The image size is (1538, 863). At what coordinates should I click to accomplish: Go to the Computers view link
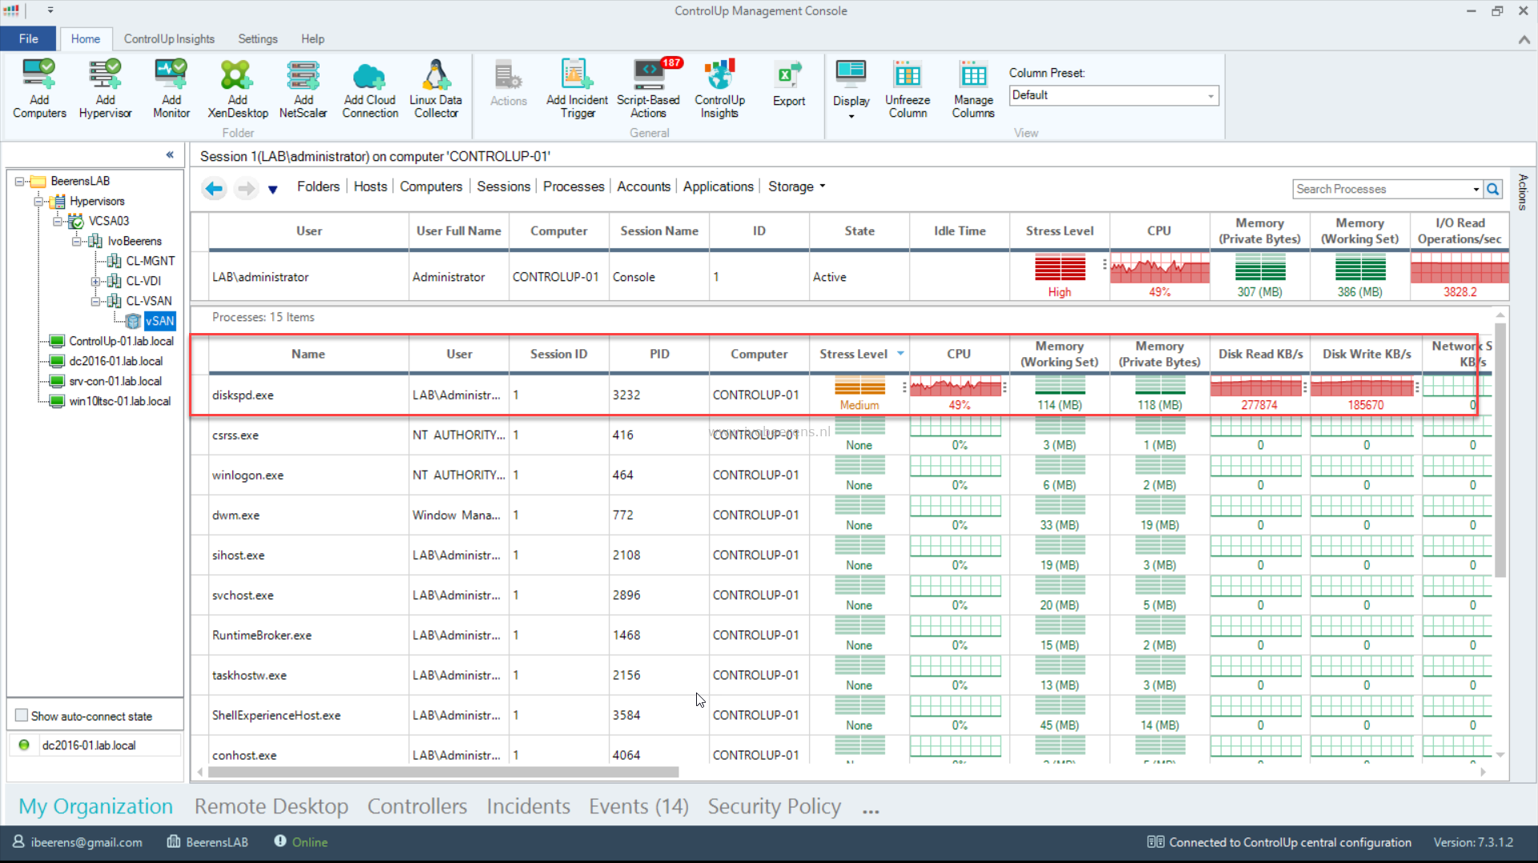[431, 187]
